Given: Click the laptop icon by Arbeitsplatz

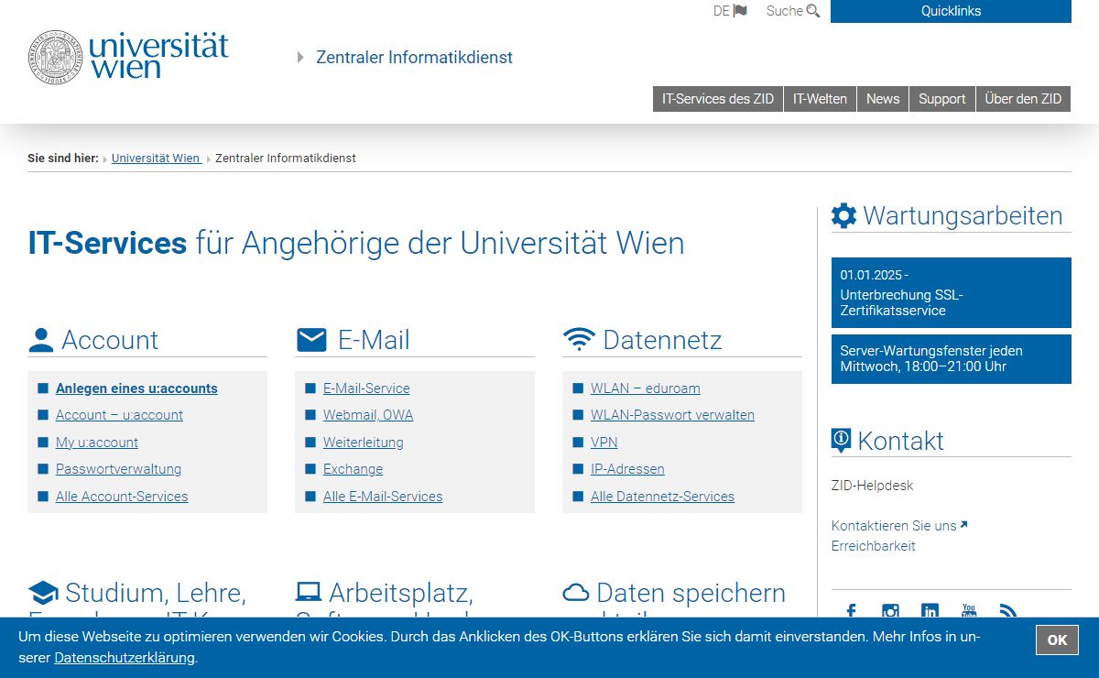Looking at the screenshot, I should click(x=309, y=593).
